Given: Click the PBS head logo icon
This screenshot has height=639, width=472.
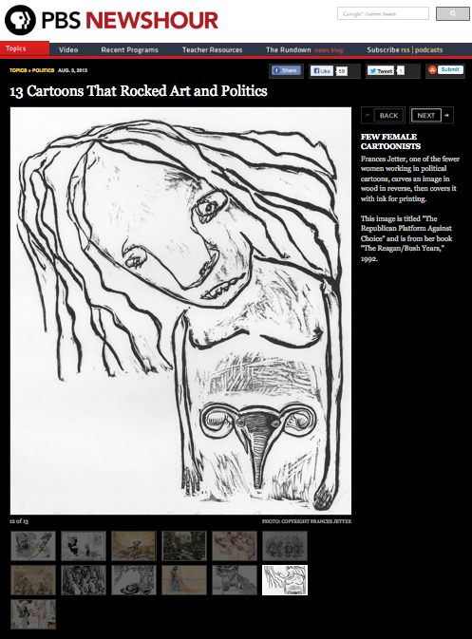Looking at the screenshot, I should (20, 20).
